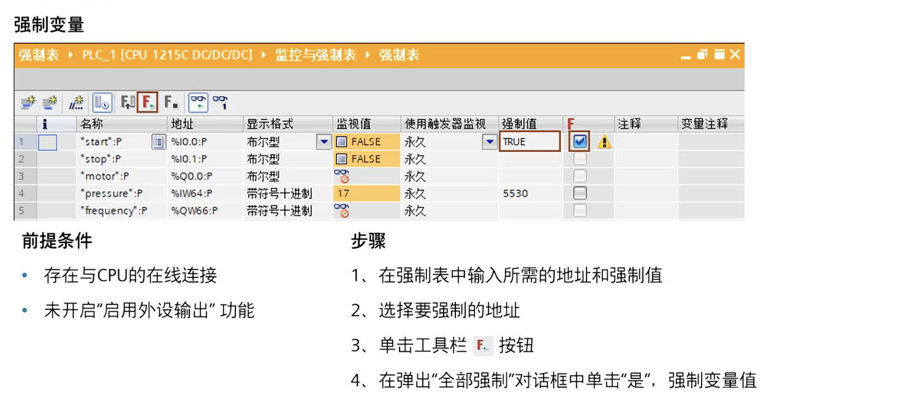Toggle the show/hide advanced settings columns icon
The width and height of the screenshot is (918, 403).
click(x=102, y=103)
